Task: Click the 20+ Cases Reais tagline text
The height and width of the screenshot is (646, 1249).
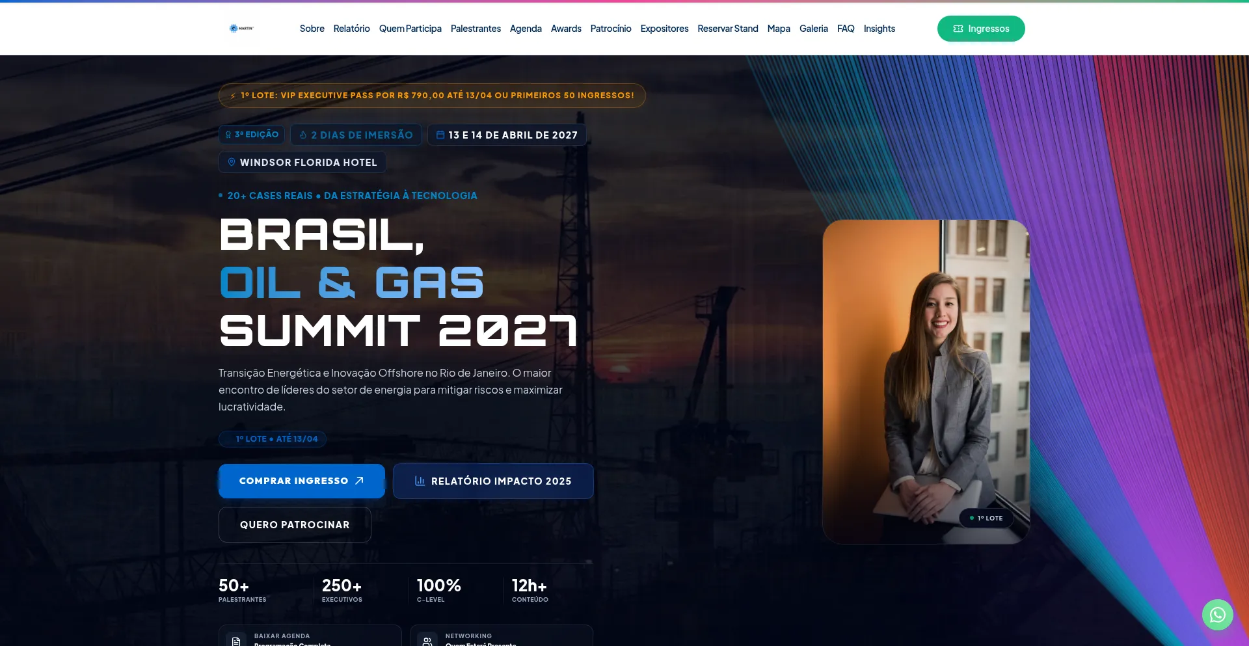Action: click(352, 196)
